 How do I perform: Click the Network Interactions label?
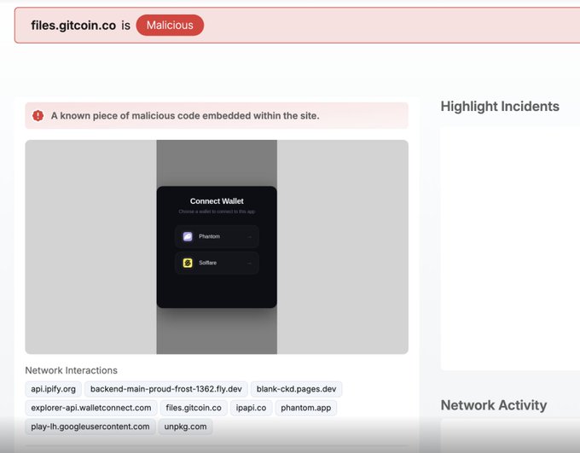[x=72, y=370]
